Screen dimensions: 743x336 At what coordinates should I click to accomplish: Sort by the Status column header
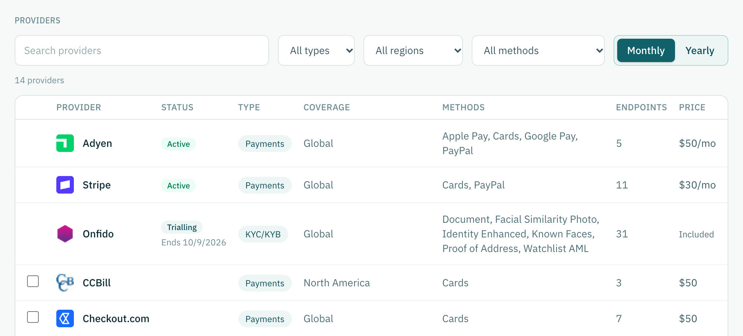[x=177, y=107]
